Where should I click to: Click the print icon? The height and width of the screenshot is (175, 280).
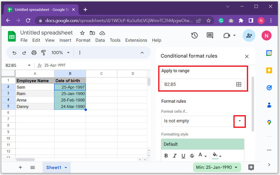[34, 53]
